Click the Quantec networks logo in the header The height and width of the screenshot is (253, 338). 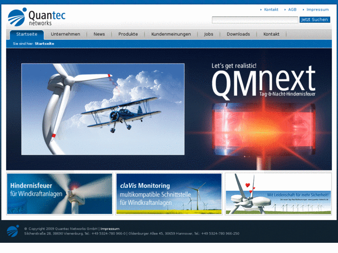tap(37, 17)
